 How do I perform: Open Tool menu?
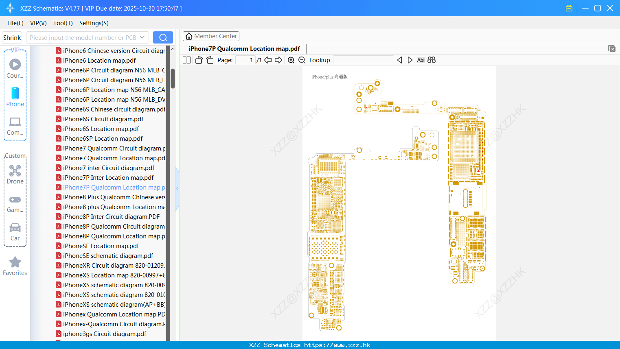click(x=63, y=23)
